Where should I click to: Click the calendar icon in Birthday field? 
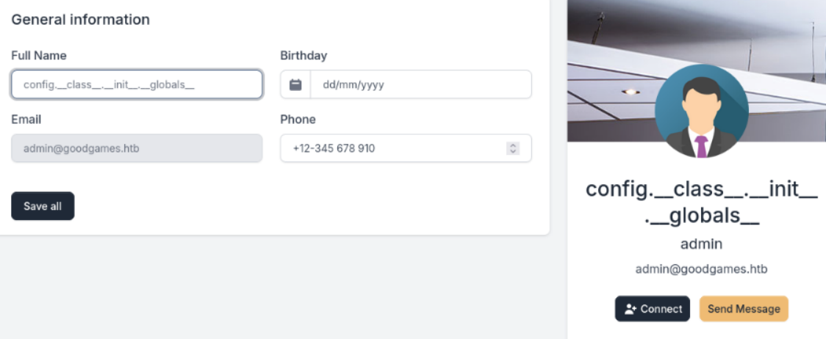[x=295, y=84]
